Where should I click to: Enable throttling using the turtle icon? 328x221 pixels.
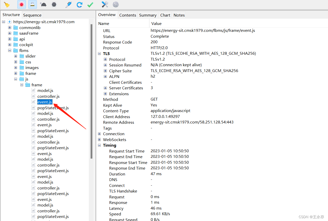(x=43, y=4)
